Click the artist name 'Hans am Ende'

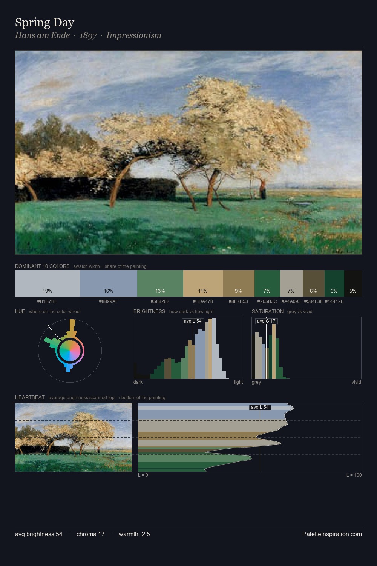(x=42, y=35)
